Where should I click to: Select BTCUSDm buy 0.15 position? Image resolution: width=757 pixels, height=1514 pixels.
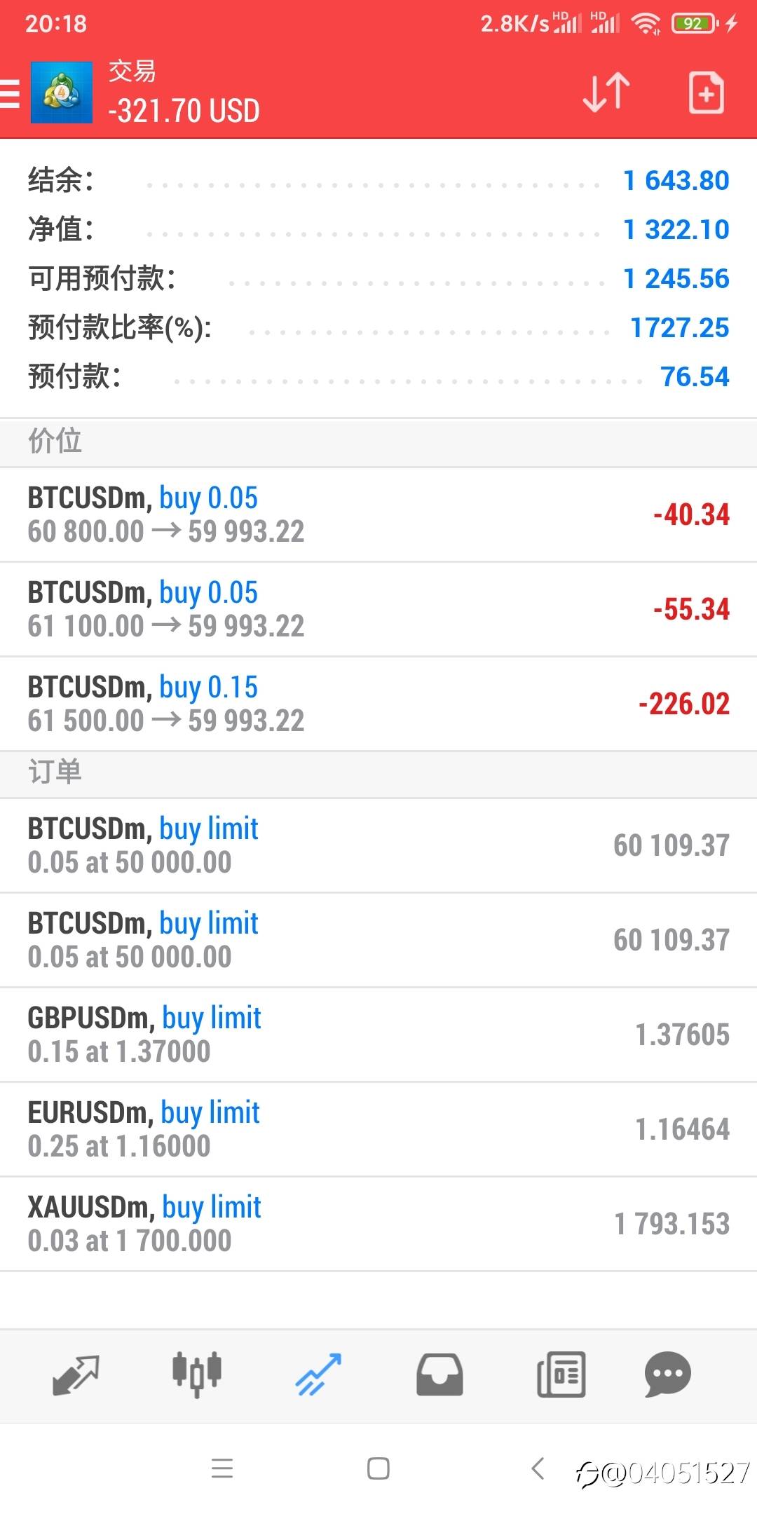click(378, 704)
